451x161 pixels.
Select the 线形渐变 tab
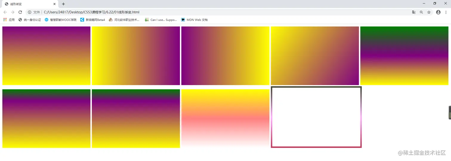[30, 4]
